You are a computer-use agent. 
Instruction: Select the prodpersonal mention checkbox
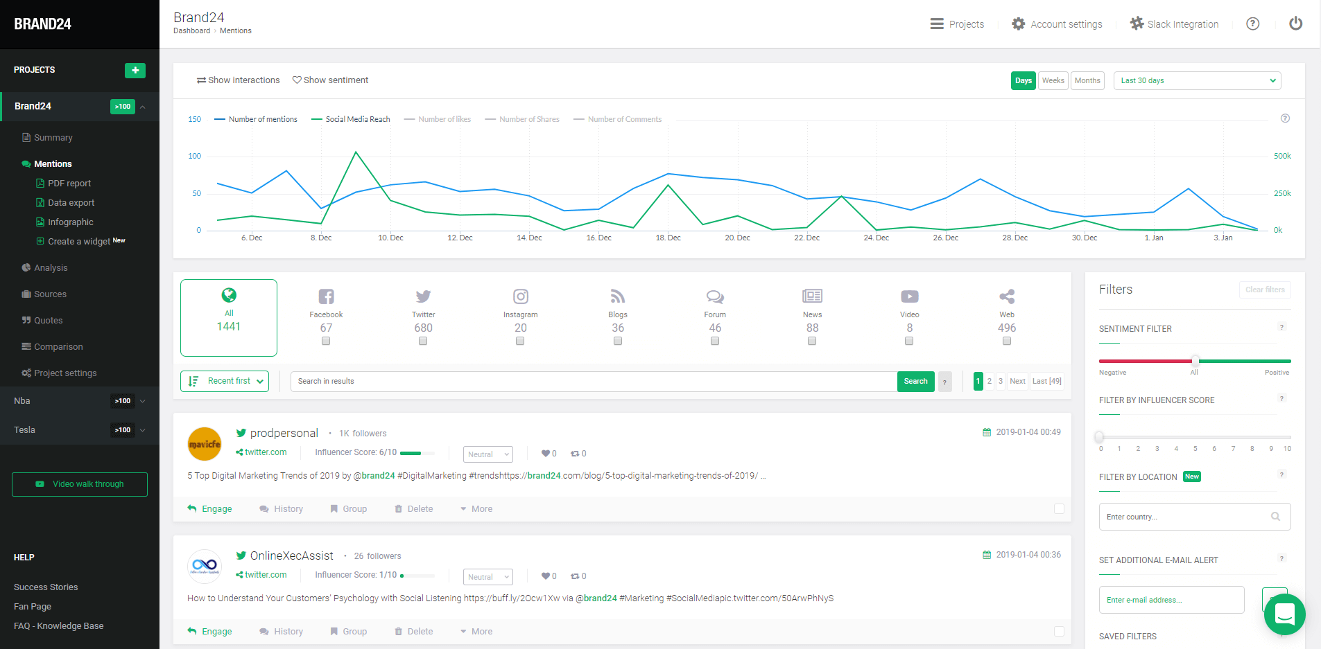pyautogui.click(x=1059, y=509)
